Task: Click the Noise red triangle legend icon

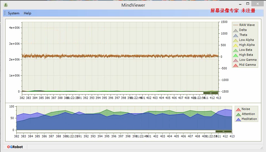Action: pyautogui.click(x=238, y=109)
